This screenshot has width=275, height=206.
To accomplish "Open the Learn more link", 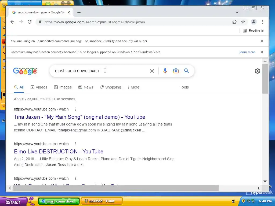I will click(247, 52).
